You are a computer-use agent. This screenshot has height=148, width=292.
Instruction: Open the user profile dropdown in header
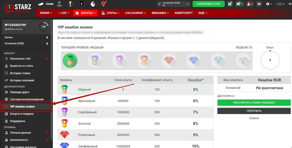250,4
